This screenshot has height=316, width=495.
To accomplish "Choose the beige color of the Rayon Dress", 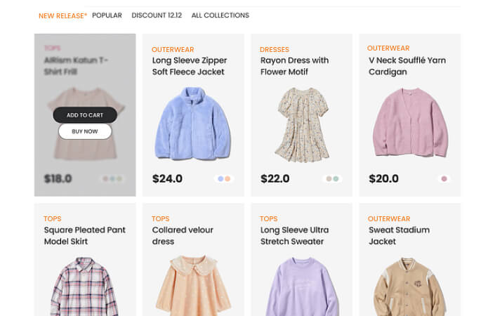I will [x=329, y=179].
